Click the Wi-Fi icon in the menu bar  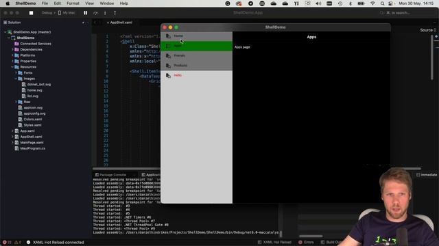click(372, 3)
